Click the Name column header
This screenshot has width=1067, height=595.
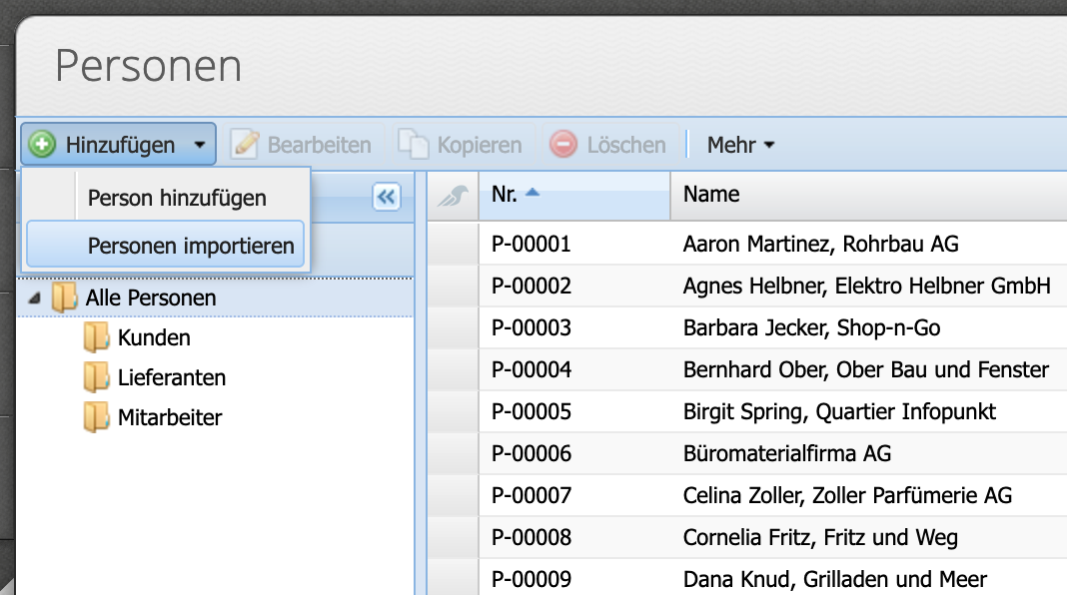click(710, 195)
